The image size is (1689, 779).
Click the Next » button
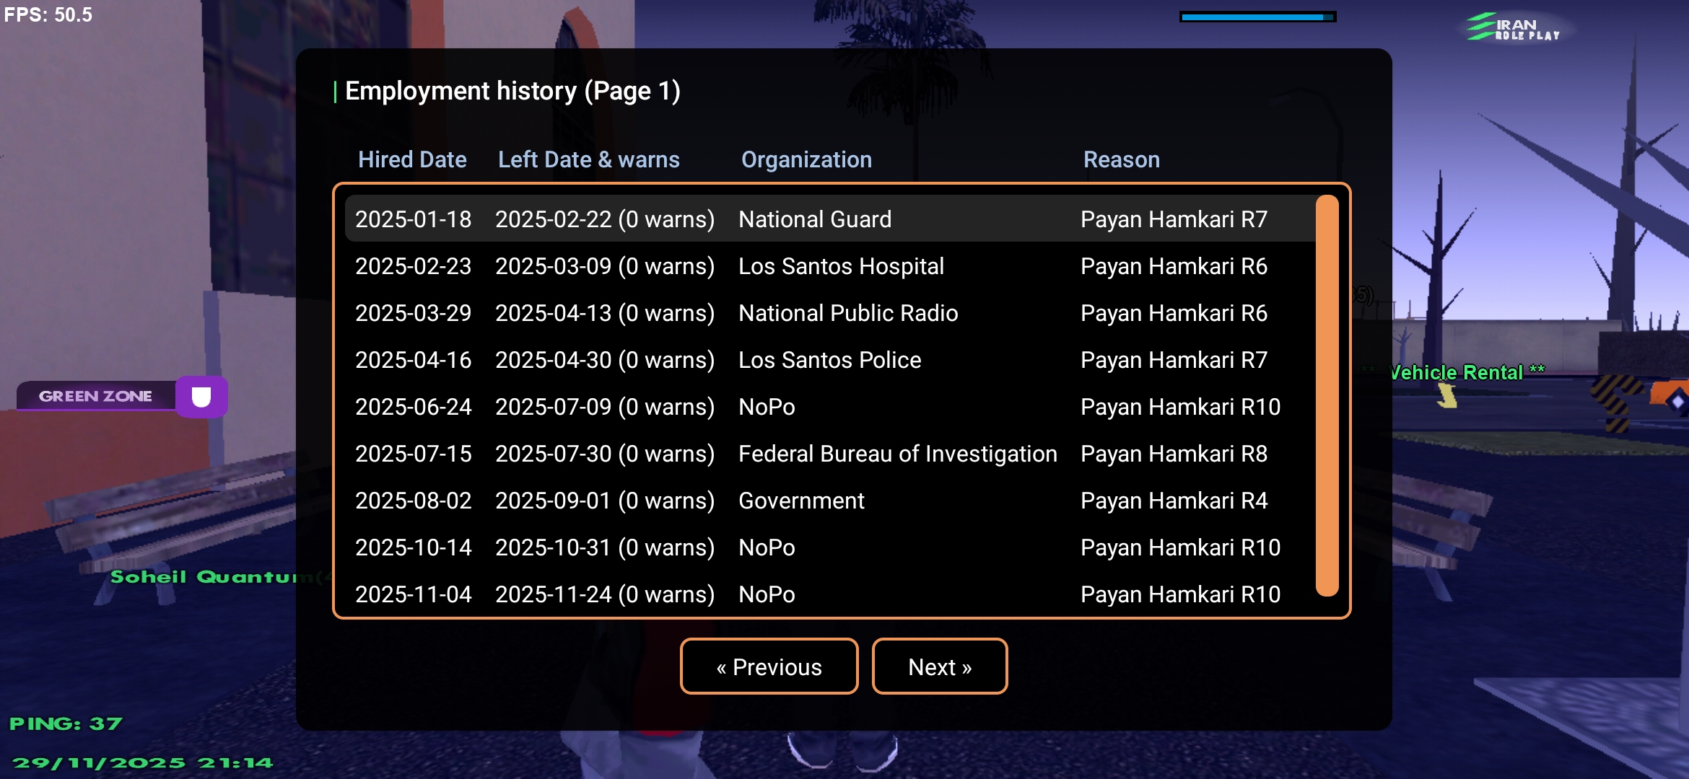coord(939,666)
